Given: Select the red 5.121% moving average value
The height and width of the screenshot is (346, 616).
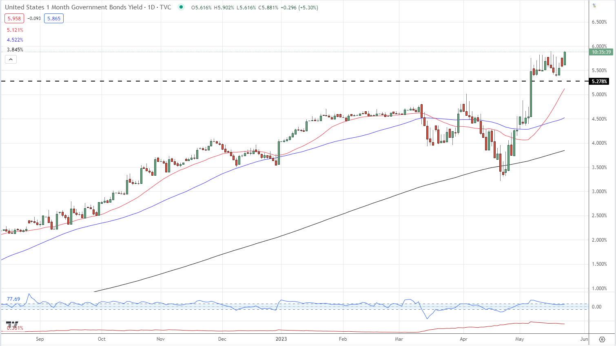Looking at the screenshot, I should 15,30.
